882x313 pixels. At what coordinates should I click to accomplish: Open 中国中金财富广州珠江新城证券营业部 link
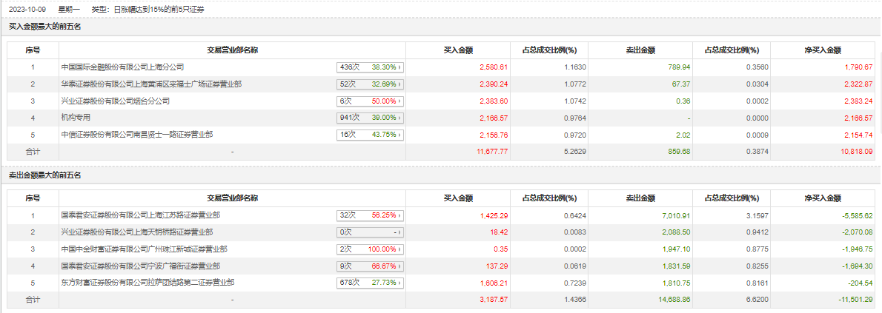coord(145,249)
